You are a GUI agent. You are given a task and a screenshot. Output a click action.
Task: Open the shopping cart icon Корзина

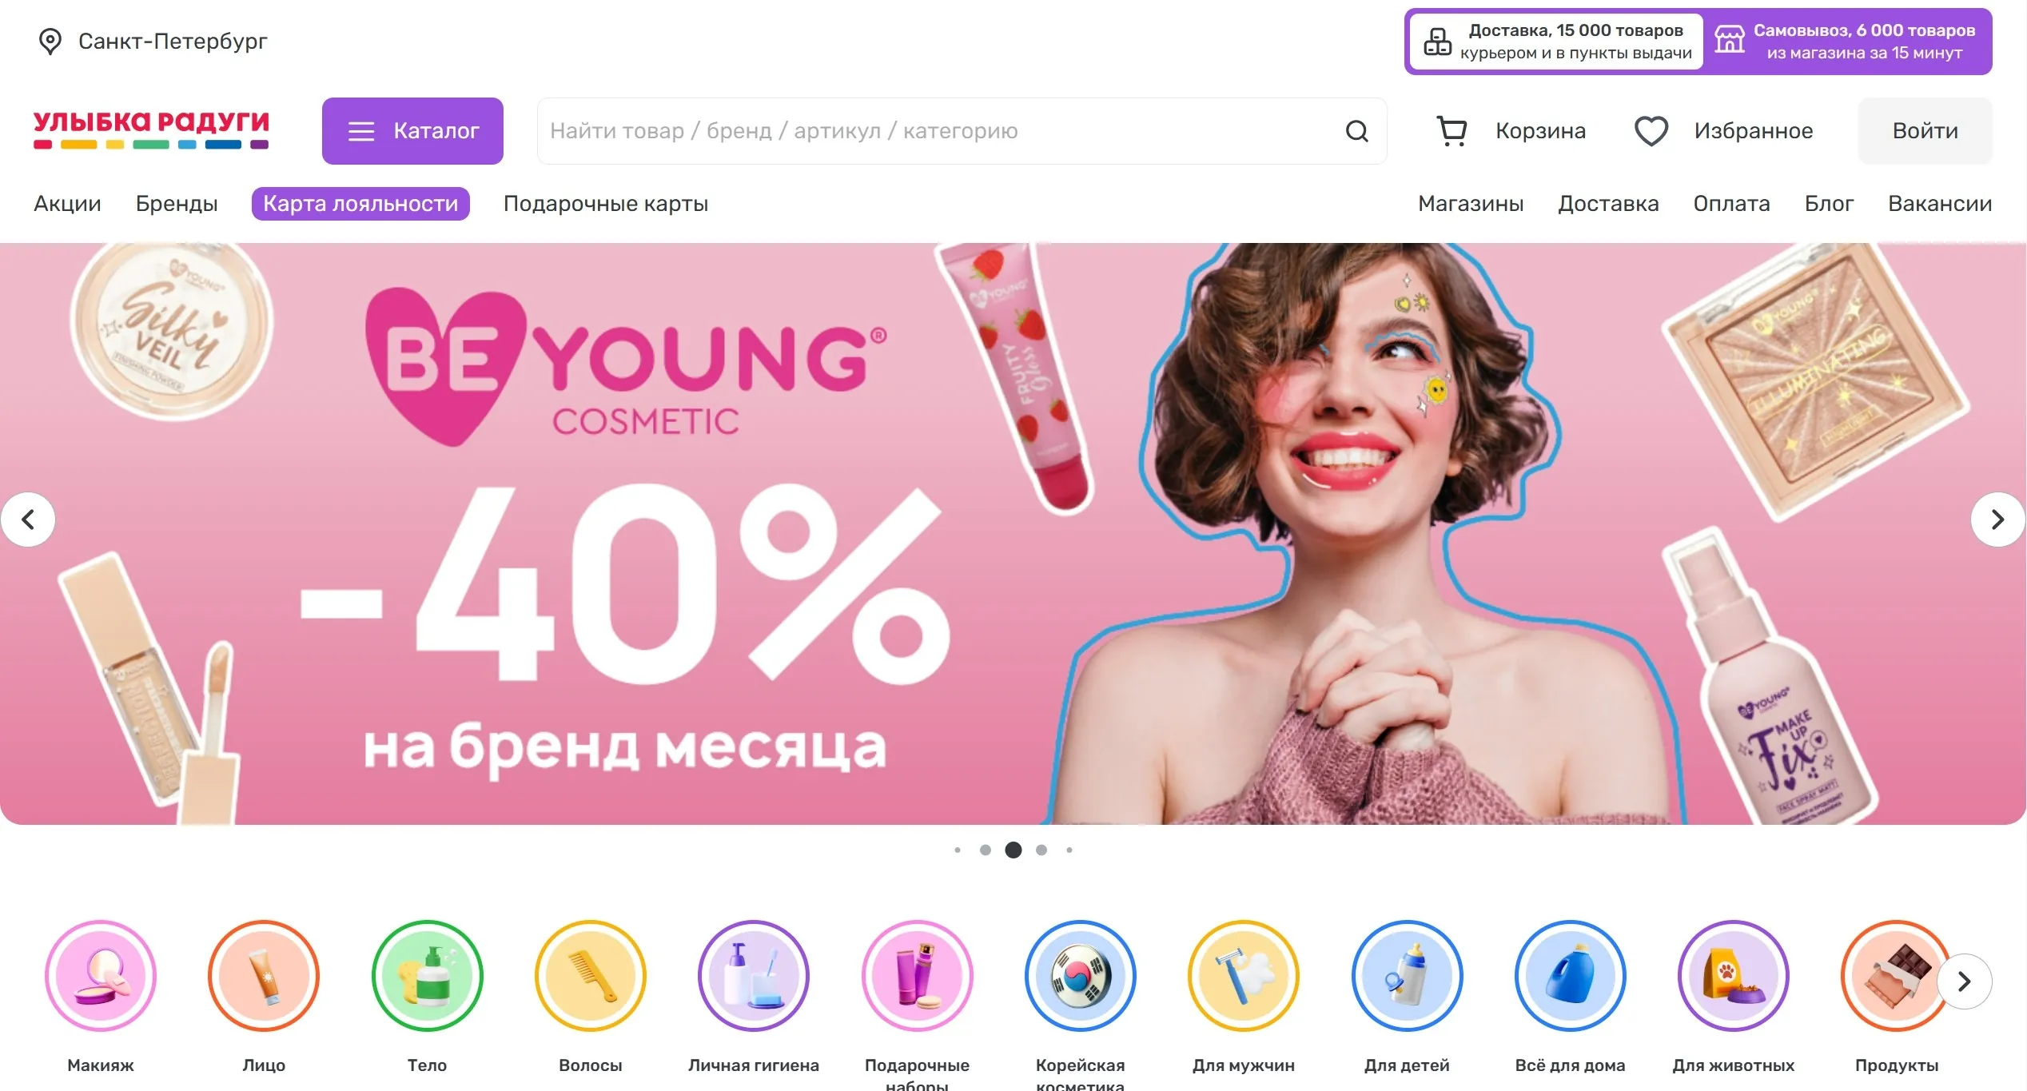(1452, 131)
